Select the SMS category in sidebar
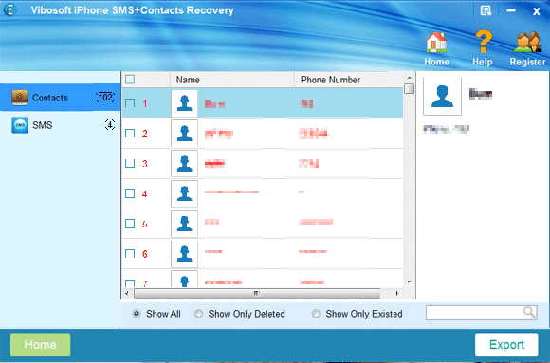This screenshot has height=363, width=550. coord(60,125)
